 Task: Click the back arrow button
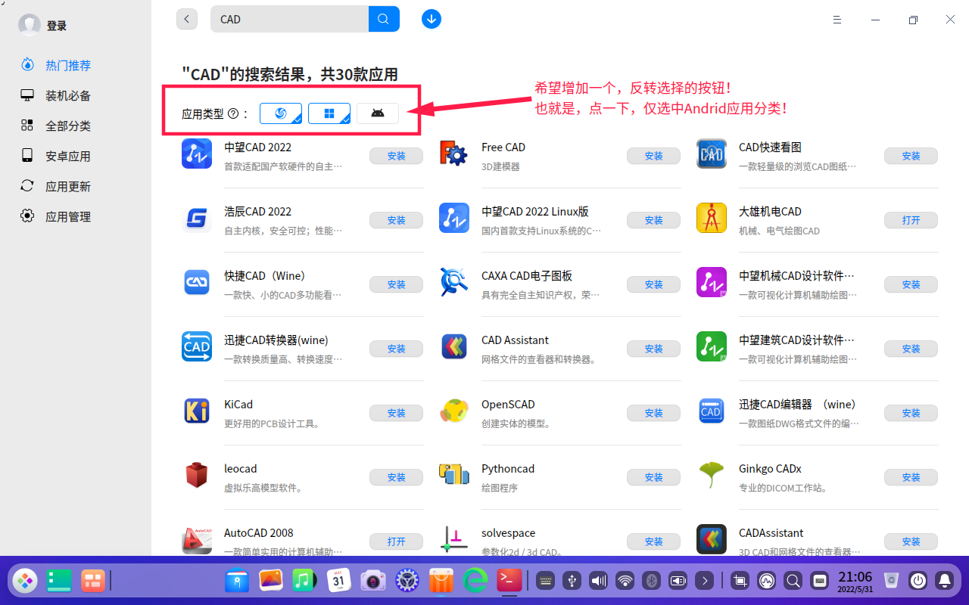click(187, 19)
